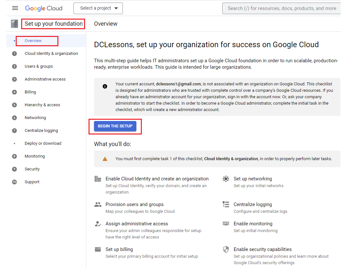The image size is (342, 268).
Task: Navigate to Billing step
Action: pos(30,92)
